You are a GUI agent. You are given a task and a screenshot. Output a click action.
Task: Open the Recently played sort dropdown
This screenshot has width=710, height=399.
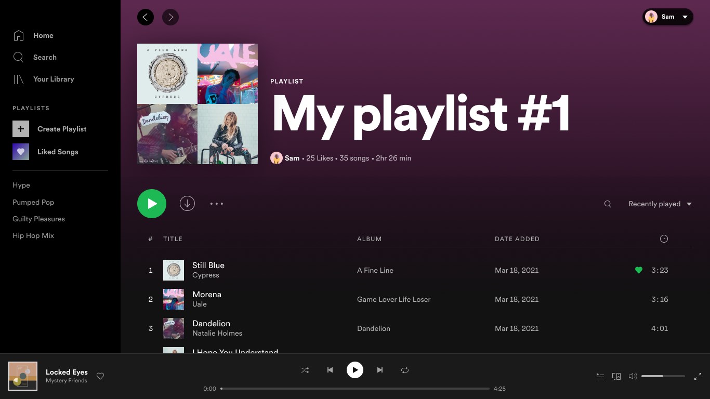point(660,204)
